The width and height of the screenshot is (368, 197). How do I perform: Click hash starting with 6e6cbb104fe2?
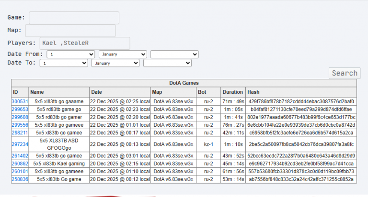301,125
